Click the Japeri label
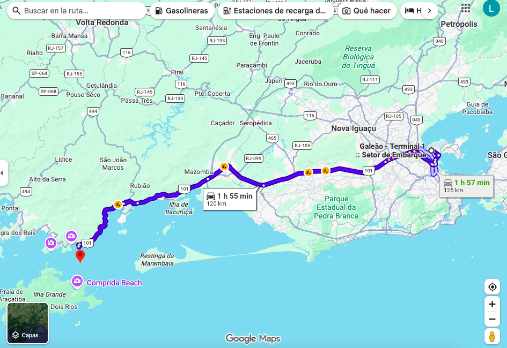Viewport: 507px width, 348px height. pos(273,81)
